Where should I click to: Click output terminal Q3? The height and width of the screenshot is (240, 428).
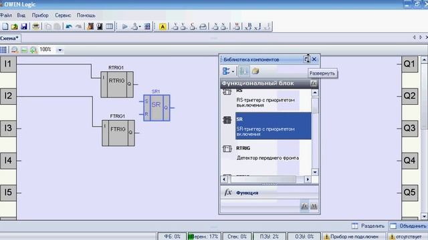tap(409, 128)
